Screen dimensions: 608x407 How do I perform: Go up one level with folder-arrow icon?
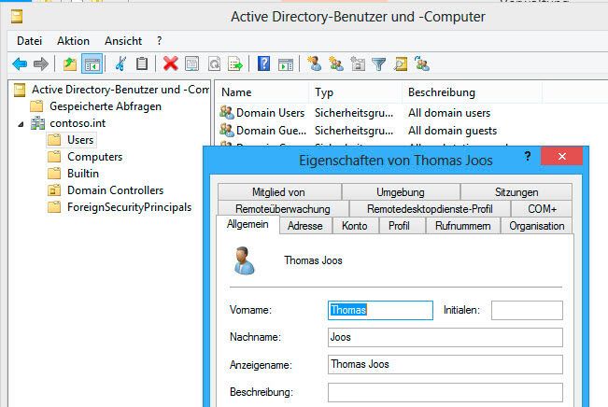[70, 64]
